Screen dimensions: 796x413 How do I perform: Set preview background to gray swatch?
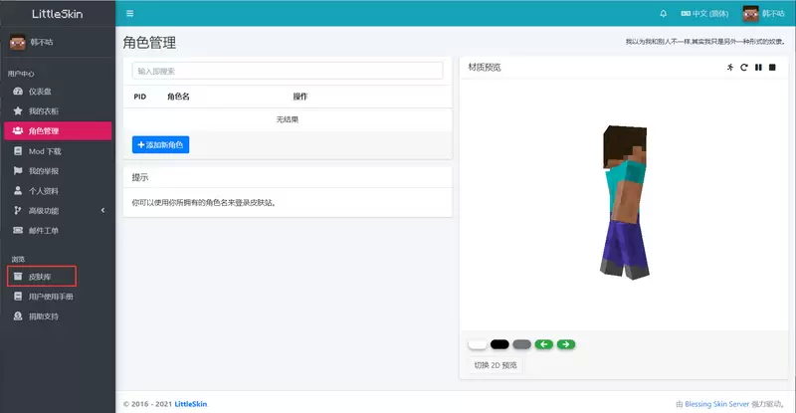pyautogui.click(x=521, y=344)
